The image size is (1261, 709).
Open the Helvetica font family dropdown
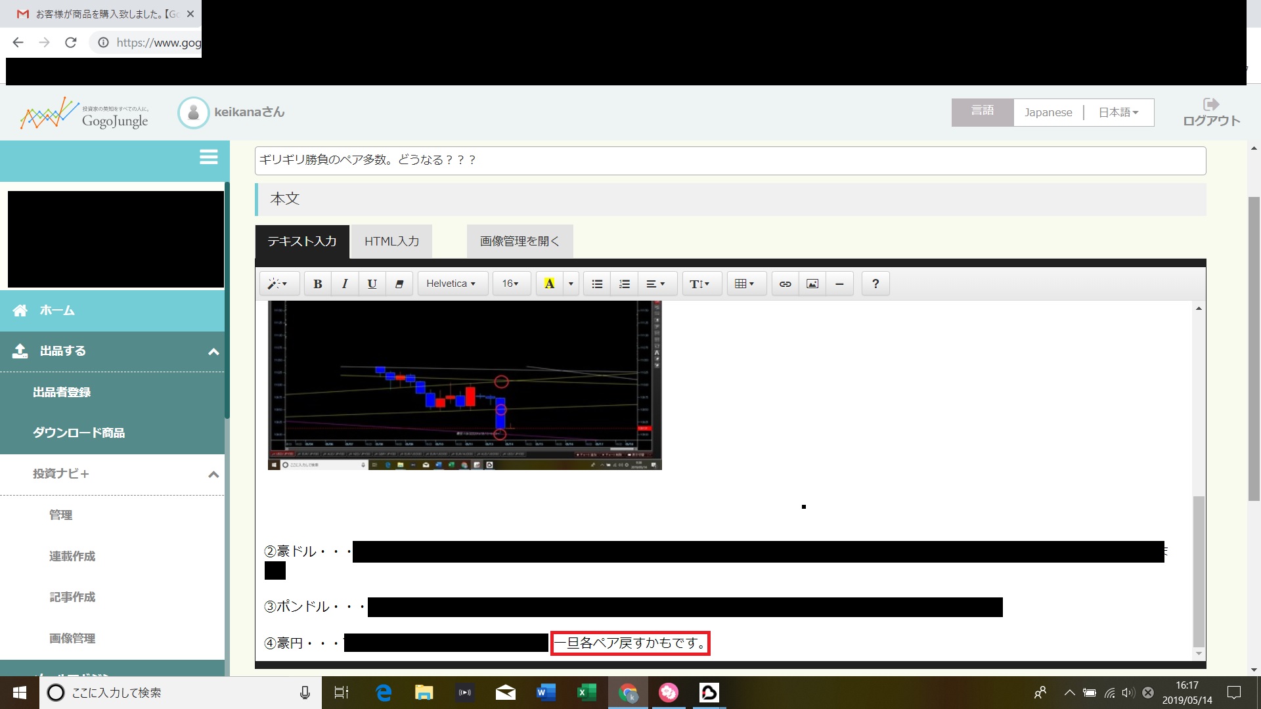click(x=451, y=284)
